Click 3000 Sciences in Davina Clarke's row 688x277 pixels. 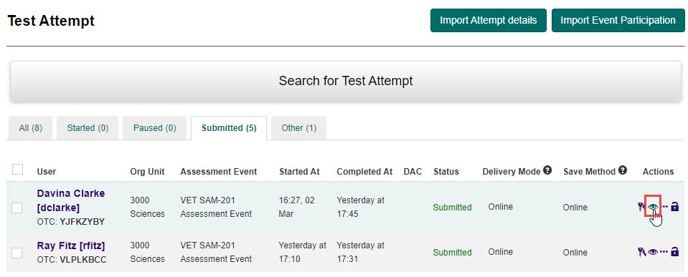(148, 207)
